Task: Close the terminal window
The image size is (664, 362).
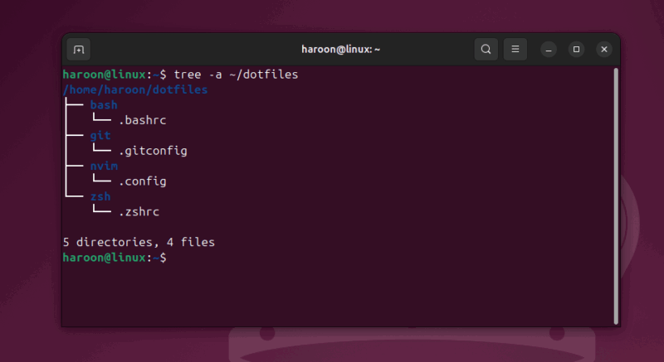Action: 604,50
